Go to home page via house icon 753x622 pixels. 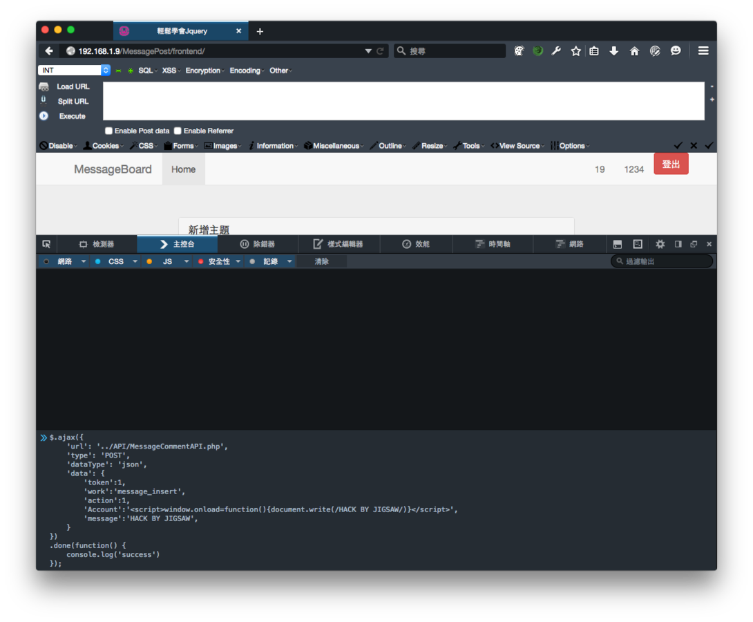coord(634,51)
